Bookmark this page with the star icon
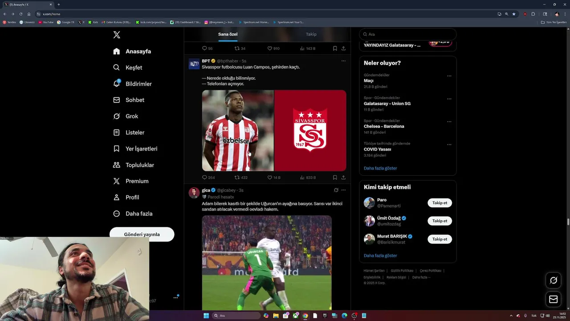Viewport: 570px width, 321px height. point(514,14)
